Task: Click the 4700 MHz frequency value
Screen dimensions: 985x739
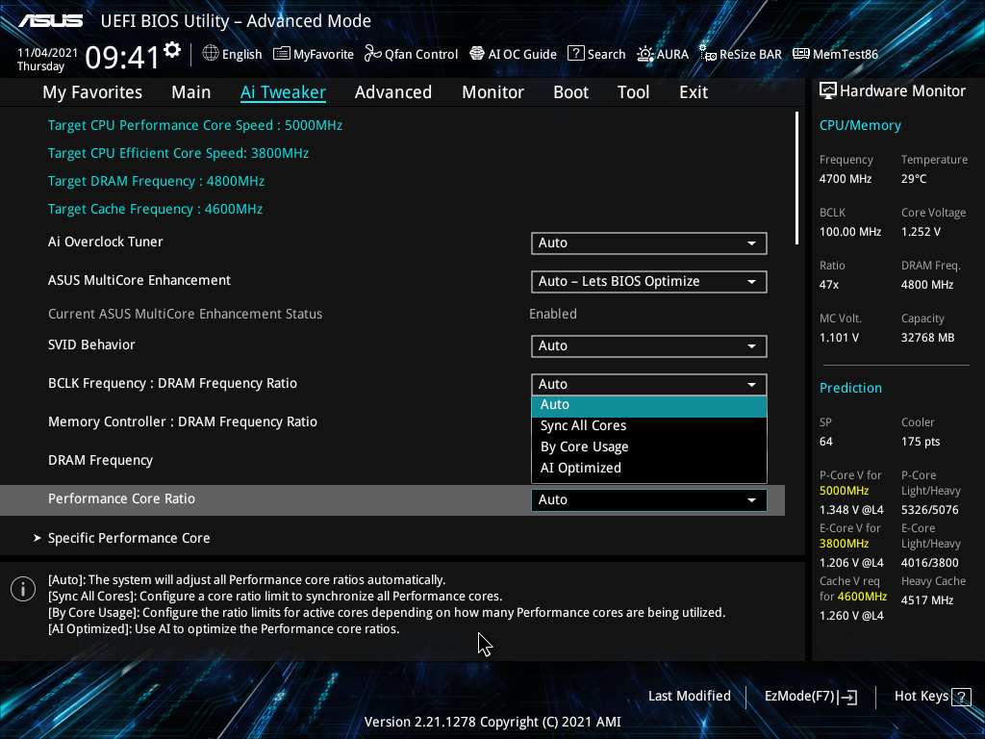Action: pos(845,179)
